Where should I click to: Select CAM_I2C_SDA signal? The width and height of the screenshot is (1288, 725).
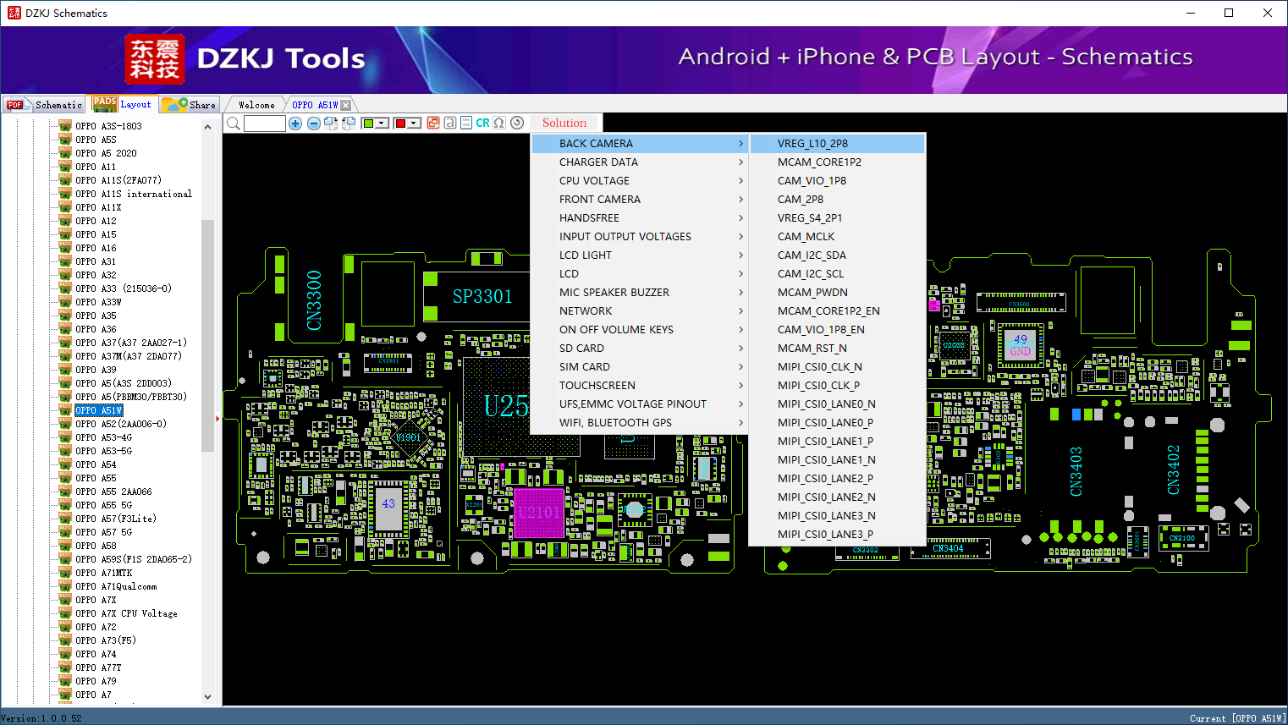[837, 255]
